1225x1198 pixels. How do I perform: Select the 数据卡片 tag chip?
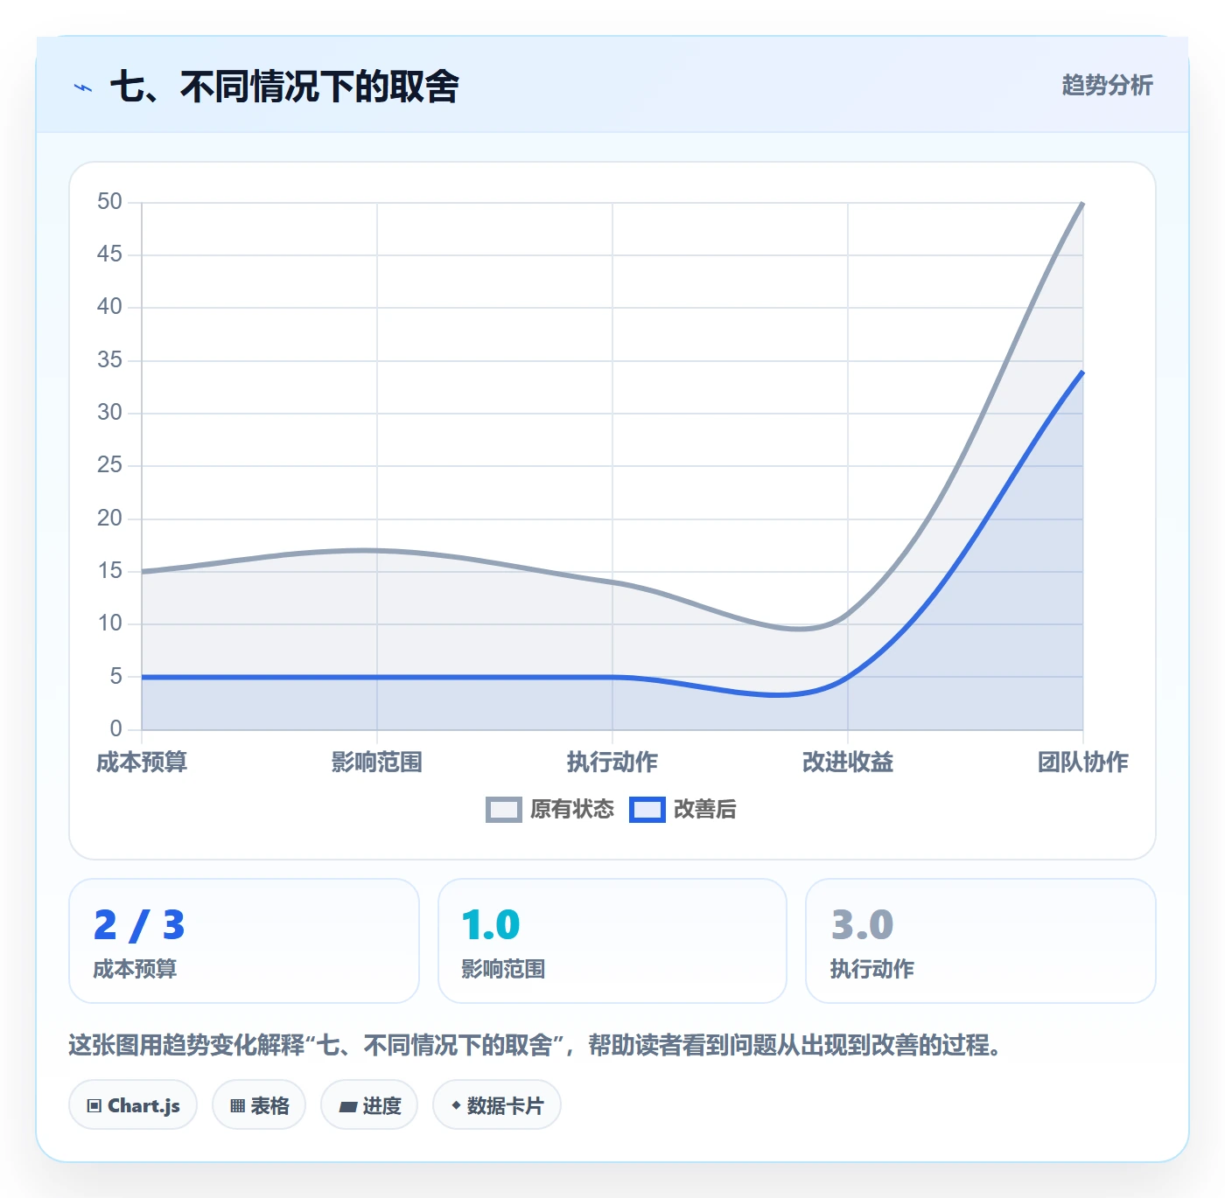point(497,1105)
